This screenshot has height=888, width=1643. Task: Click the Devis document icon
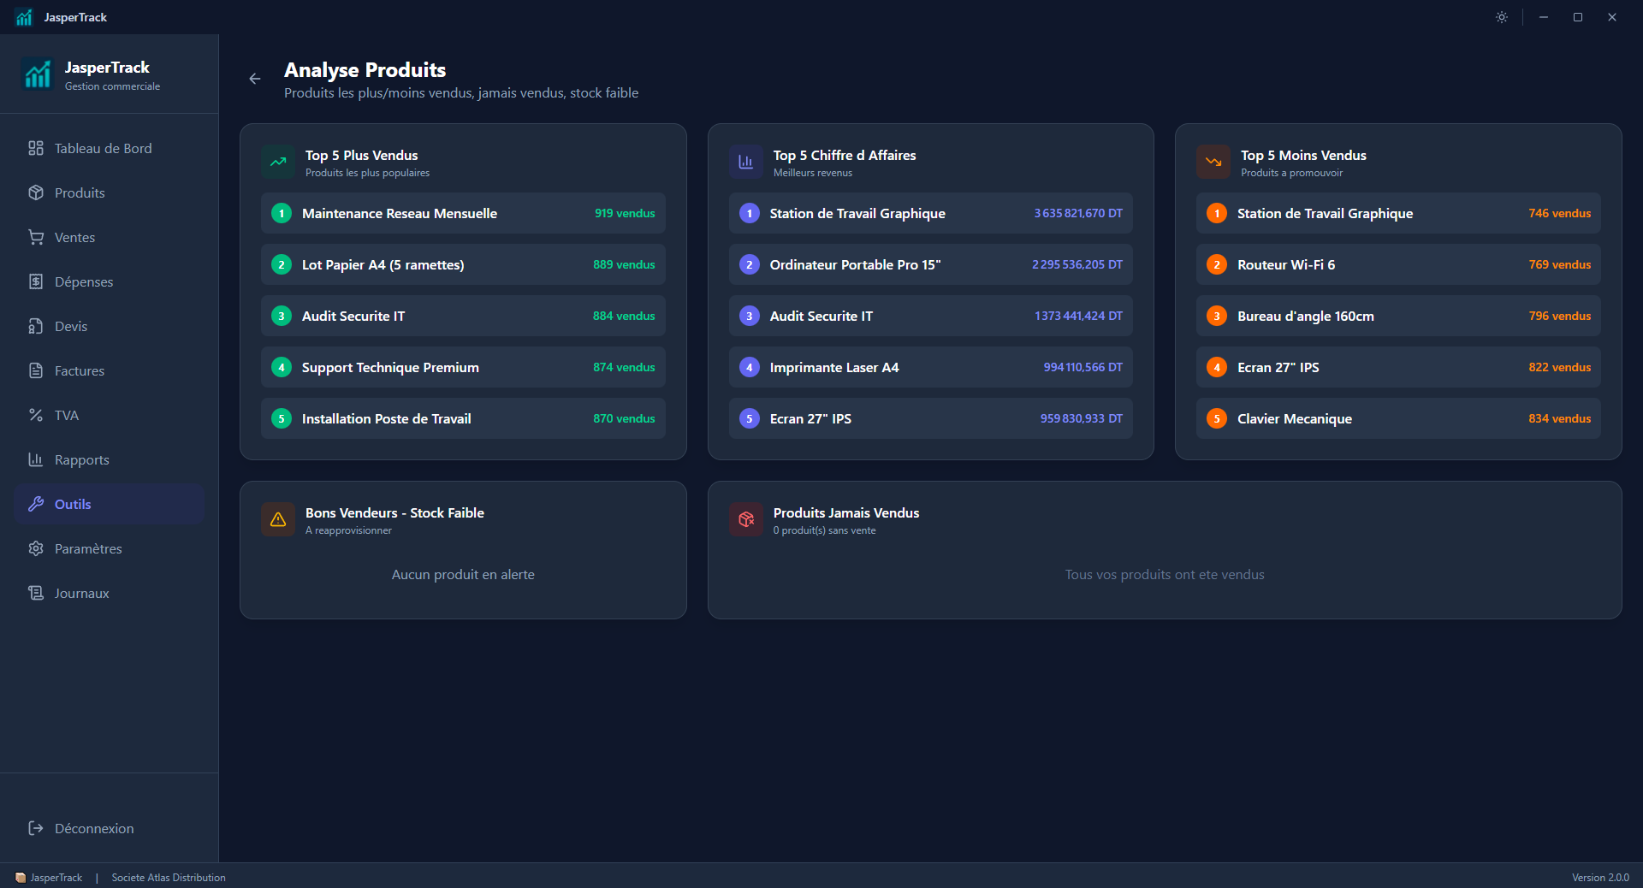tap(36, 326)
